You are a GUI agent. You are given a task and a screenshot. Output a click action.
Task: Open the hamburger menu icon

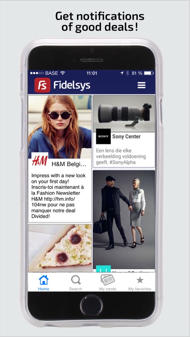[141, 85]
